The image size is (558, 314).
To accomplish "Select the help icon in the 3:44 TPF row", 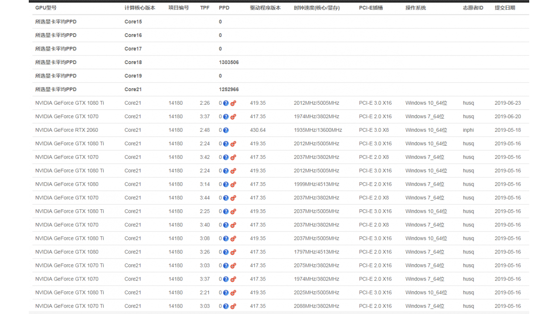I will coord(226,198).
